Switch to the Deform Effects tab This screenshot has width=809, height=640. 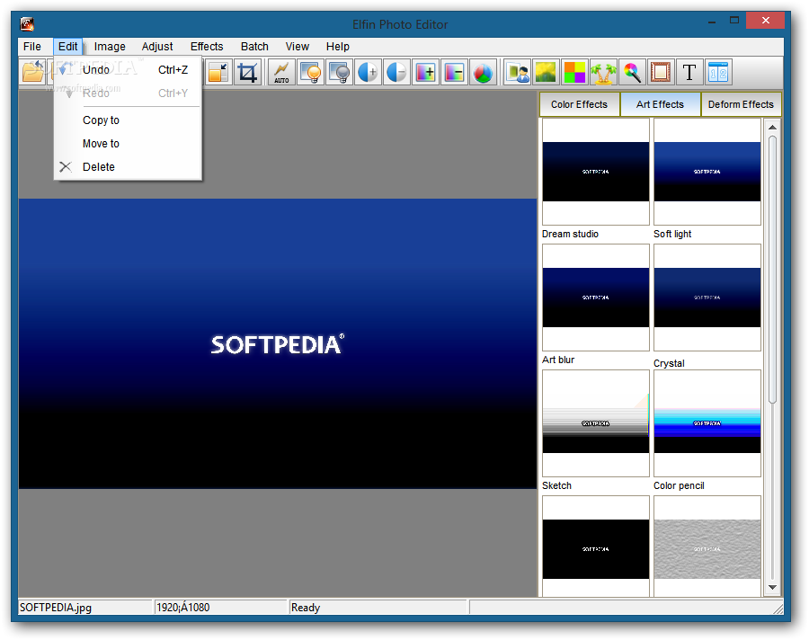741,104
